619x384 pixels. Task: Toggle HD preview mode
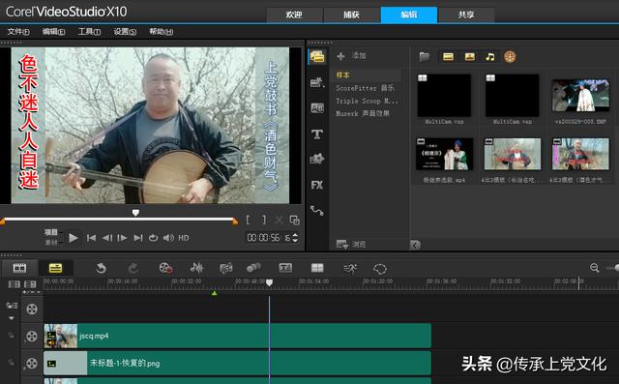[x=184, y=238]
